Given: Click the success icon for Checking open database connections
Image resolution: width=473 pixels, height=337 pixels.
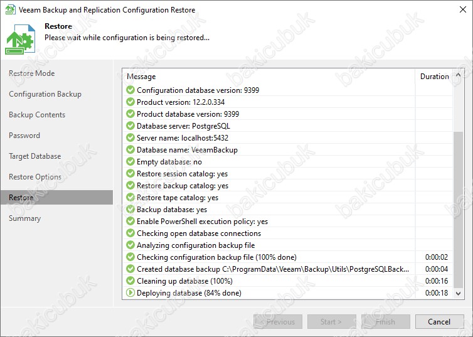Looking at the screenshot, I should (x=130, y=233).
